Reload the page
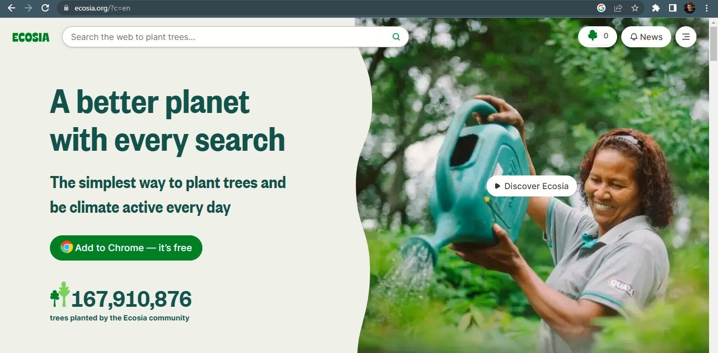 point(45,8)
